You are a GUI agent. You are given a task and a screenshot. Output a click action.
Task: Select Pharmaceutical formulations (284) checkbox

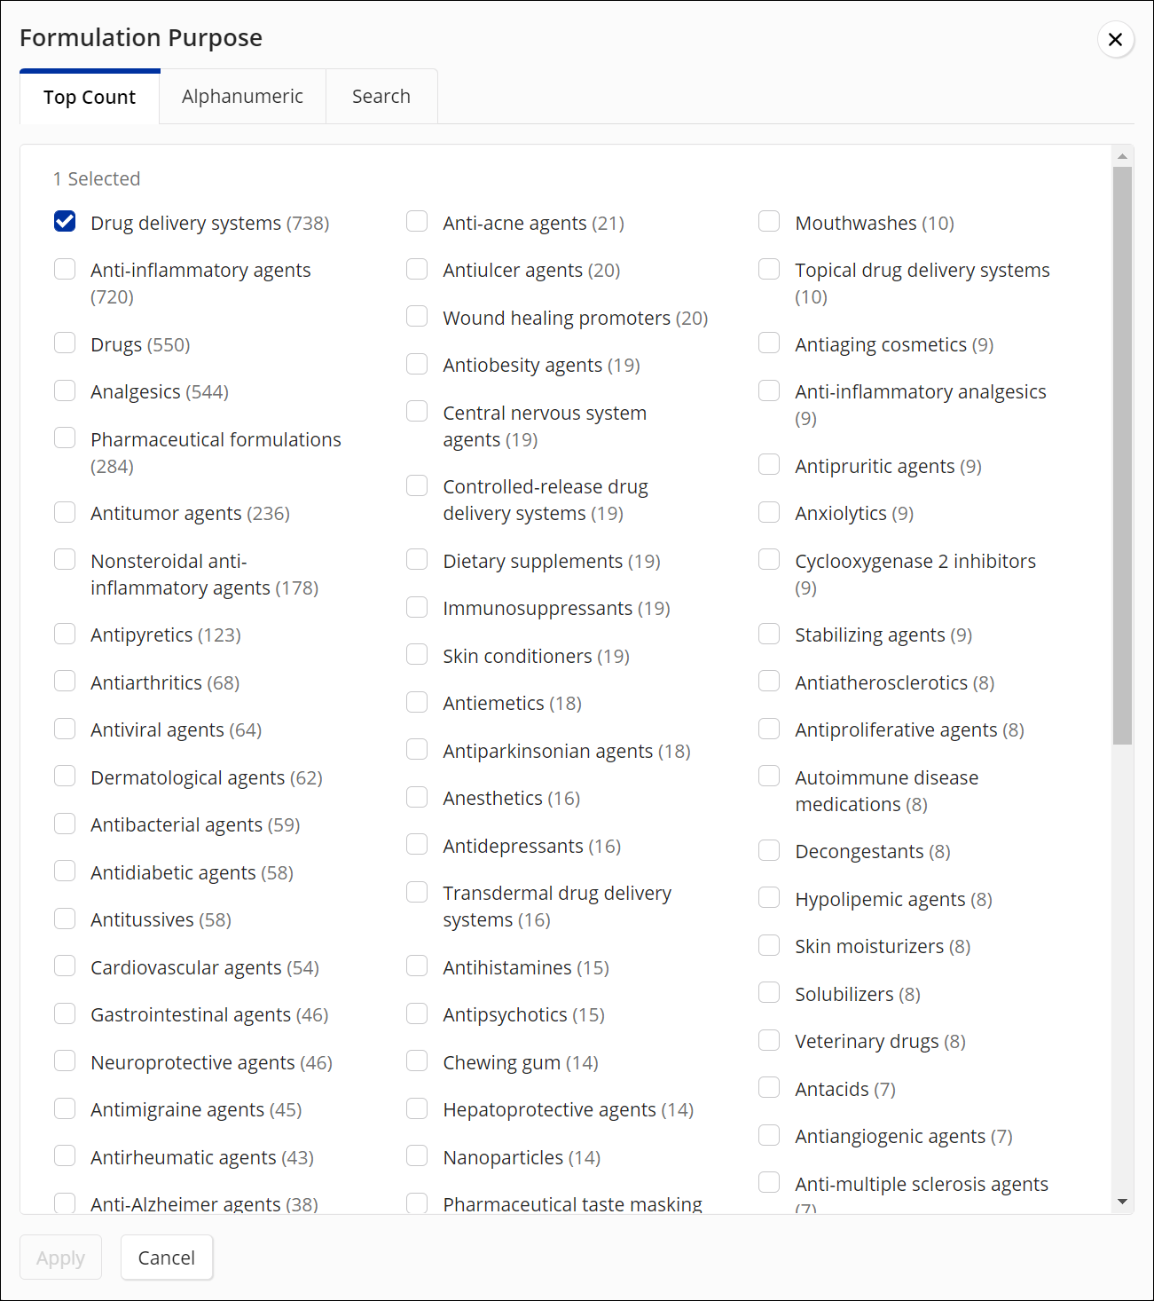65,438
